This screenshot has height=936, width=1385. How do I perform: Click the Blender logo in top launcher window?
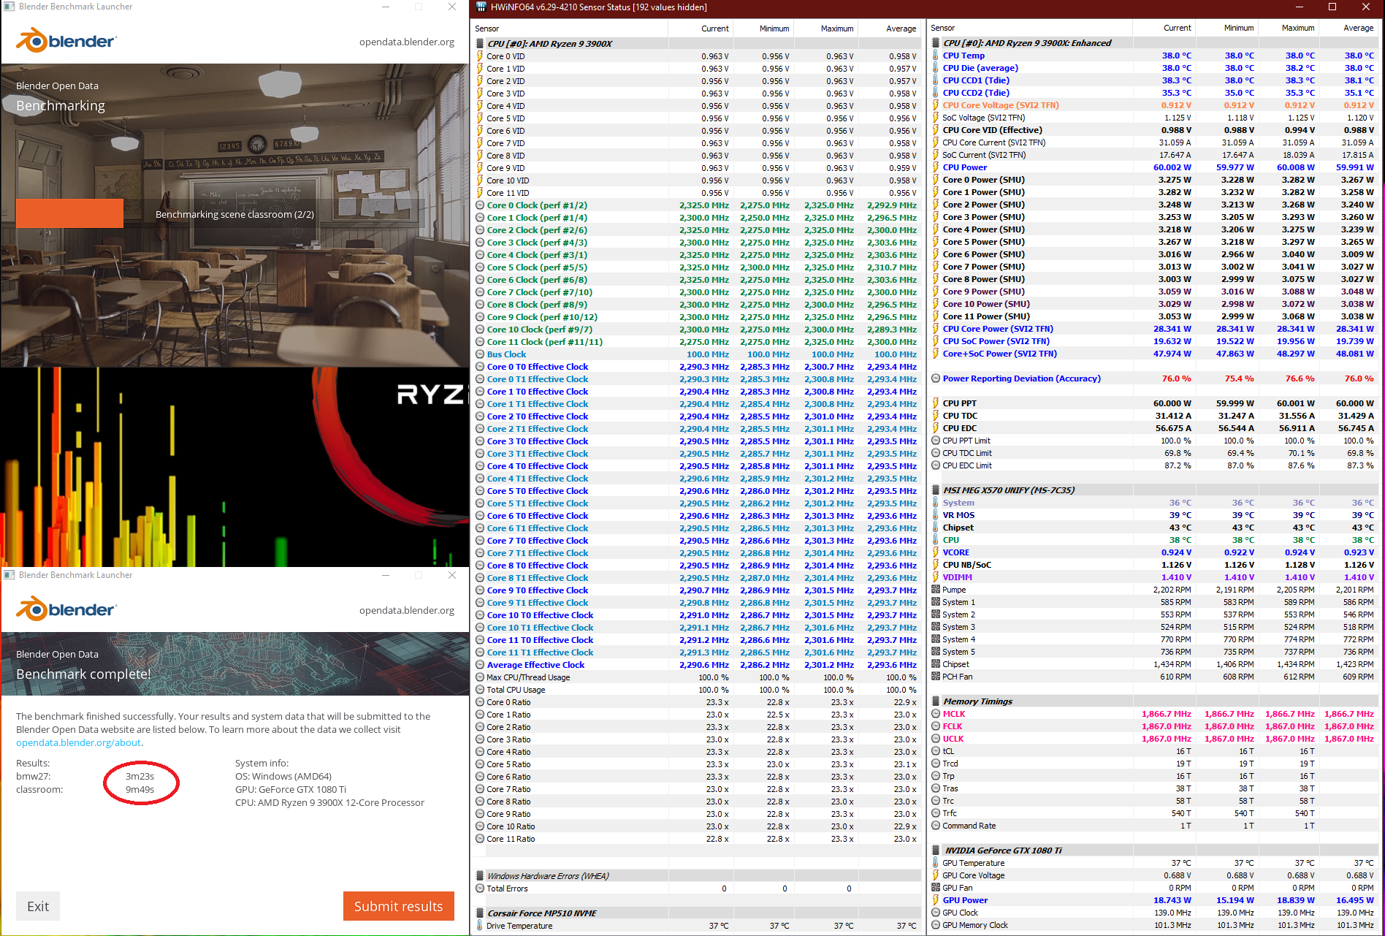point(66,41)
